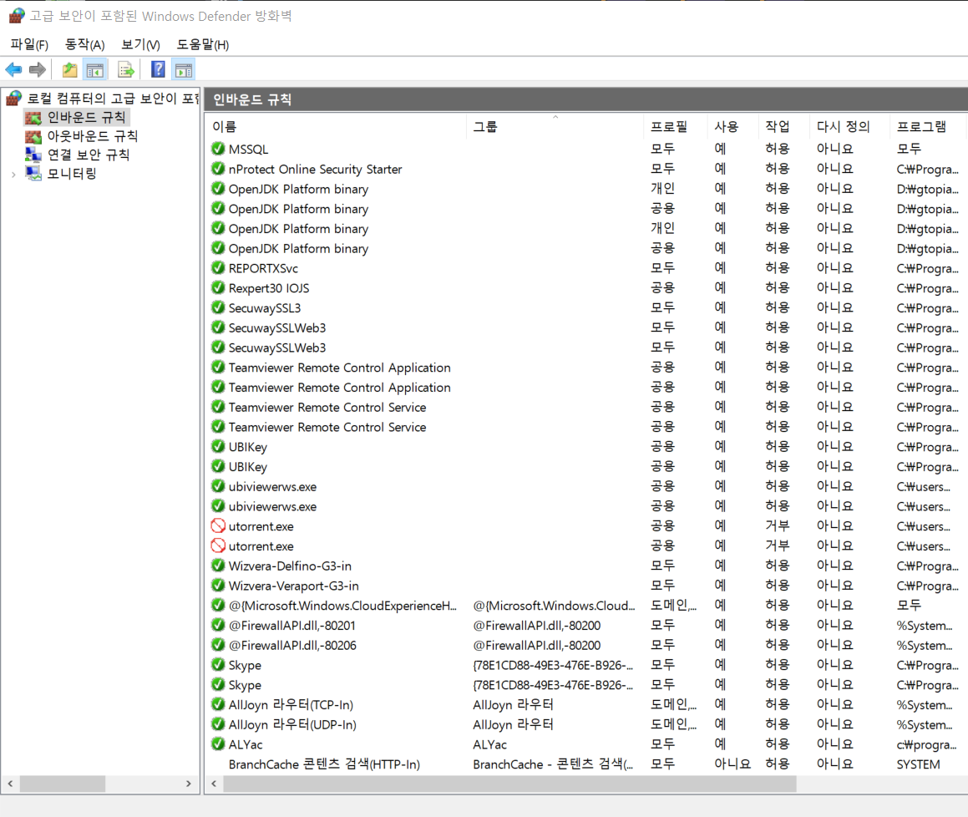Click the blocked icon of the second utorrent.exe row
968x817 pixels.
(218, 546)
